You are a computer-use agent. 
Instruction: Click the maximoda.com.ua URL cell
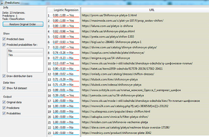click(x=145, y=21)
